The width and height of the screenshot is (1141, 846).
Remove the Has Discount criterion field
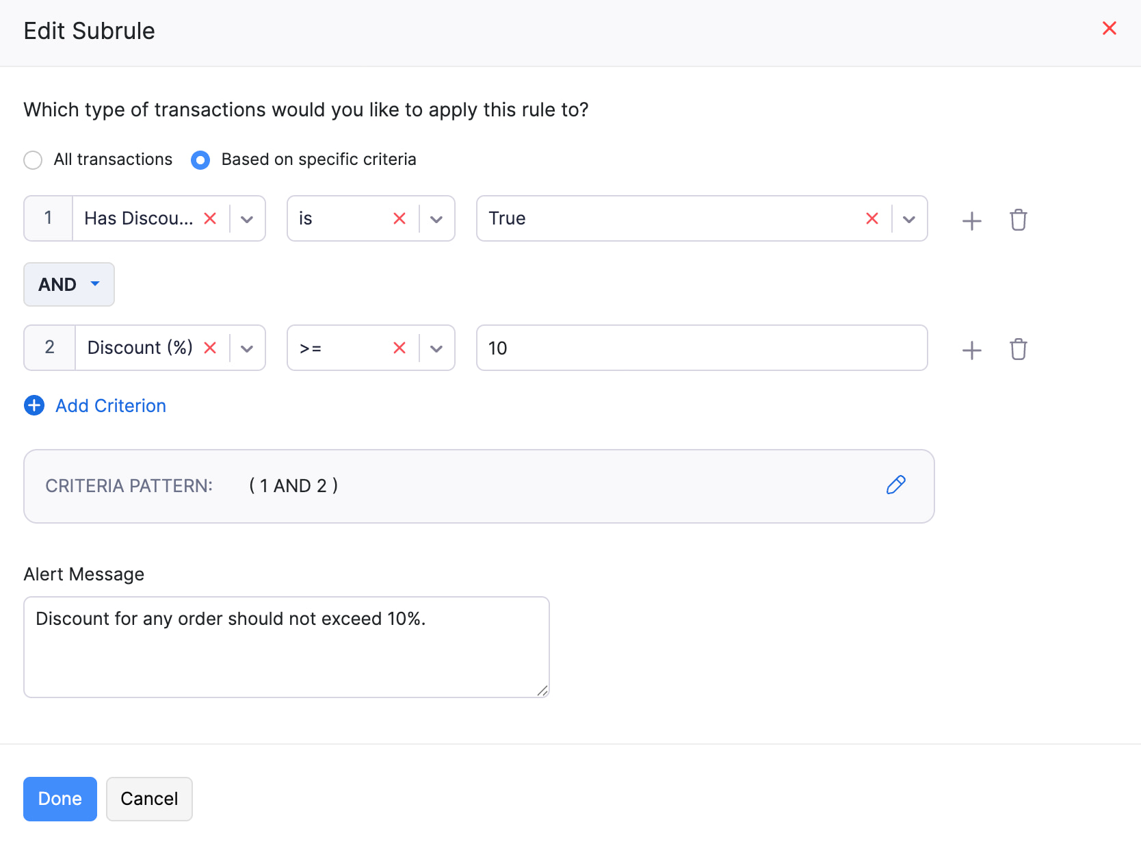pos(210,218)
